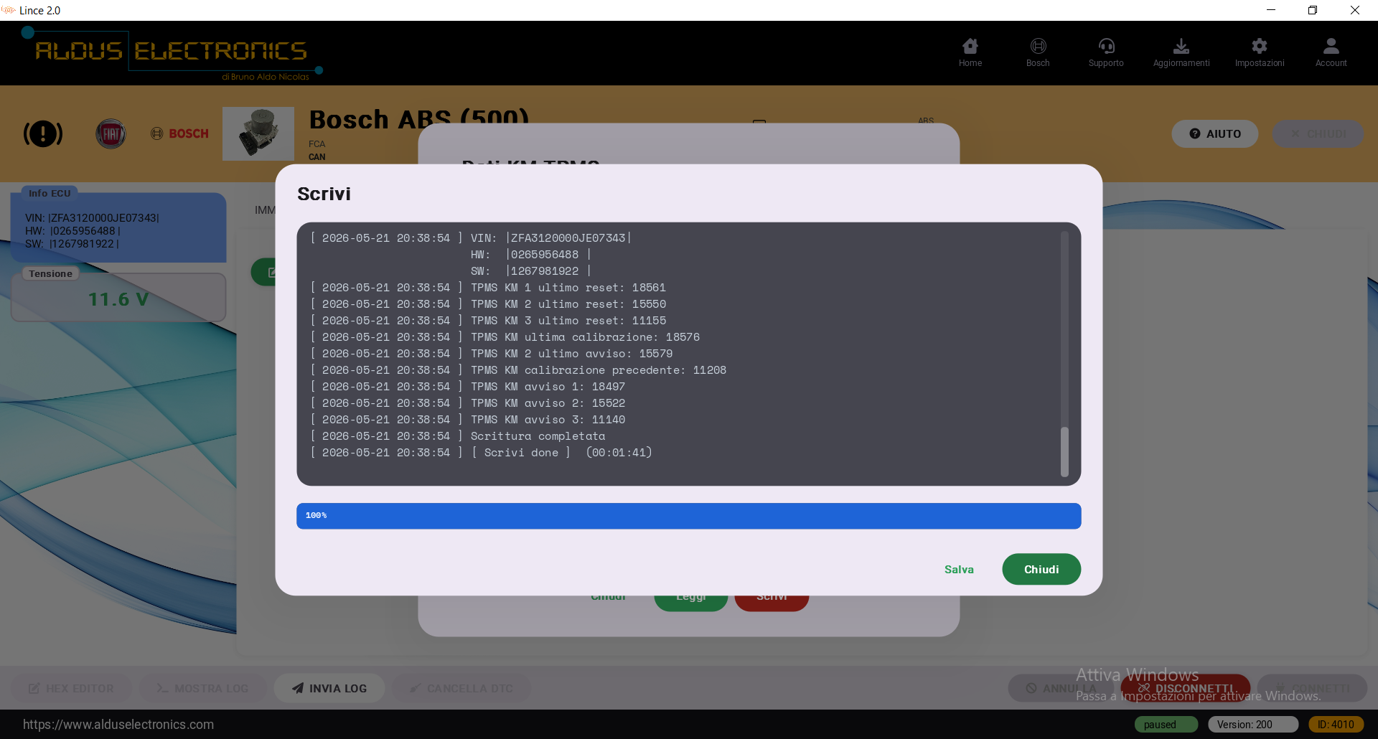Click the DISCONNETTI button

click(1186, 688)
